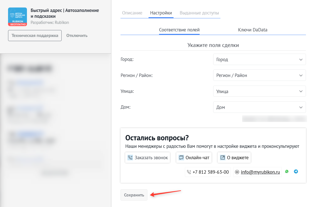Open the Telegram contact icon

[x=296, y=171]
